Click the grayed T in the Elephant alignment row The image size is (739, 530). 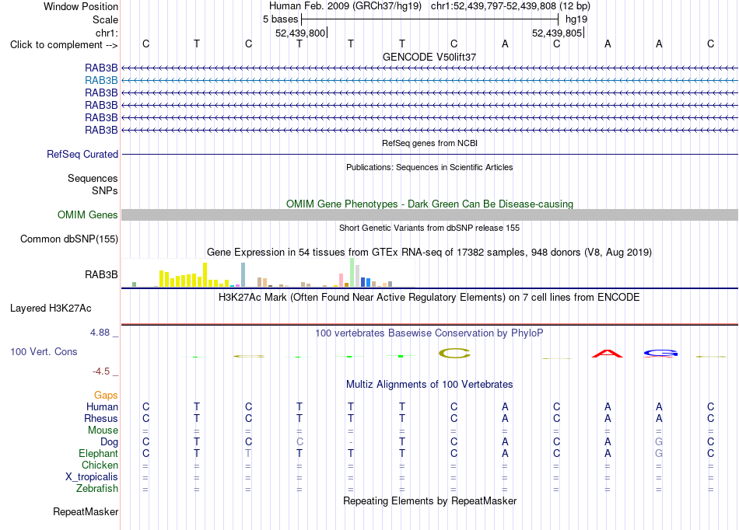pos(248,454)
